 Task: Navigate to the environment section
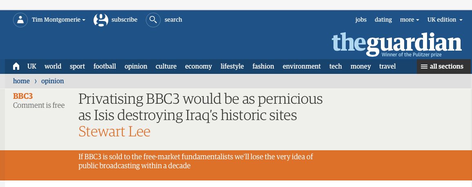[302, 67]
